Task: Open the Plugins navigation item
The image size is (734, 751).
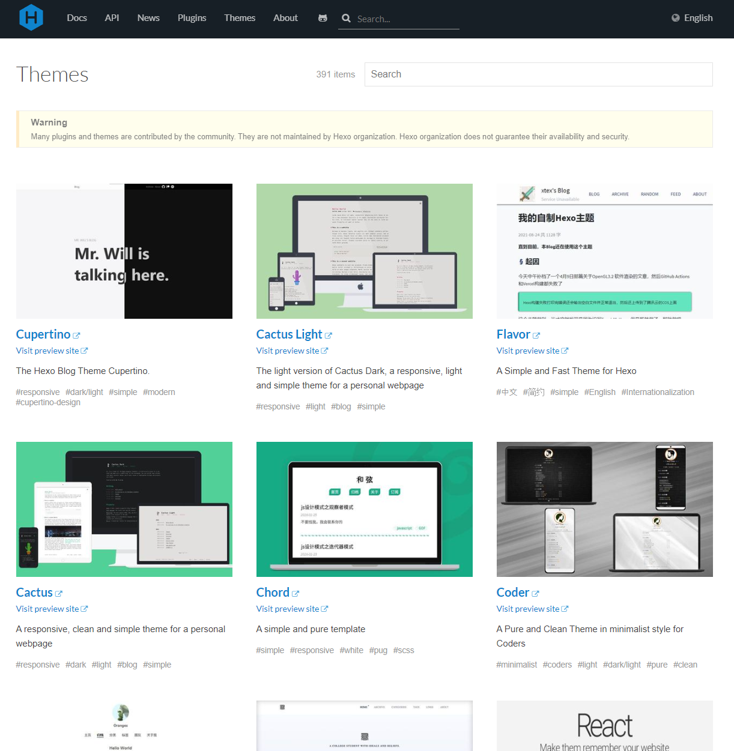Action: click(x=192, y=18)
